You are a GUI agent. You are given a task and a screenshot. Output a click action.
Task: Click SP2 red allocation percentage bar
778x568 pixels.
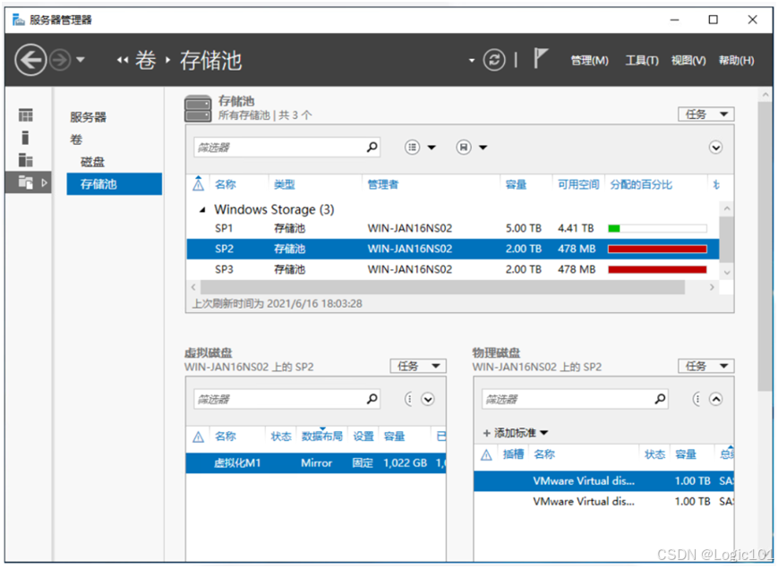click(657, 249)
